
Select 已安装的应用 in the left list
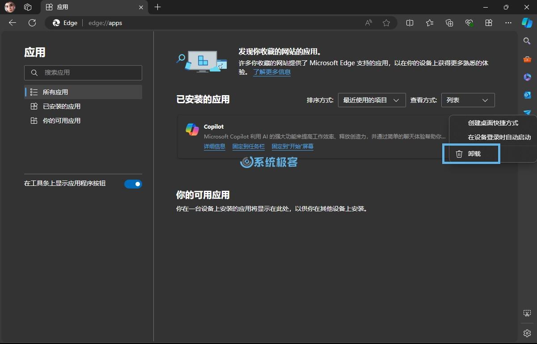(83, 106)
